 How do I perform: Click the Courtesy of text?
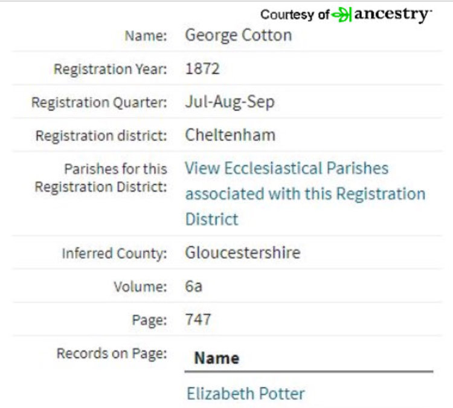295,14
